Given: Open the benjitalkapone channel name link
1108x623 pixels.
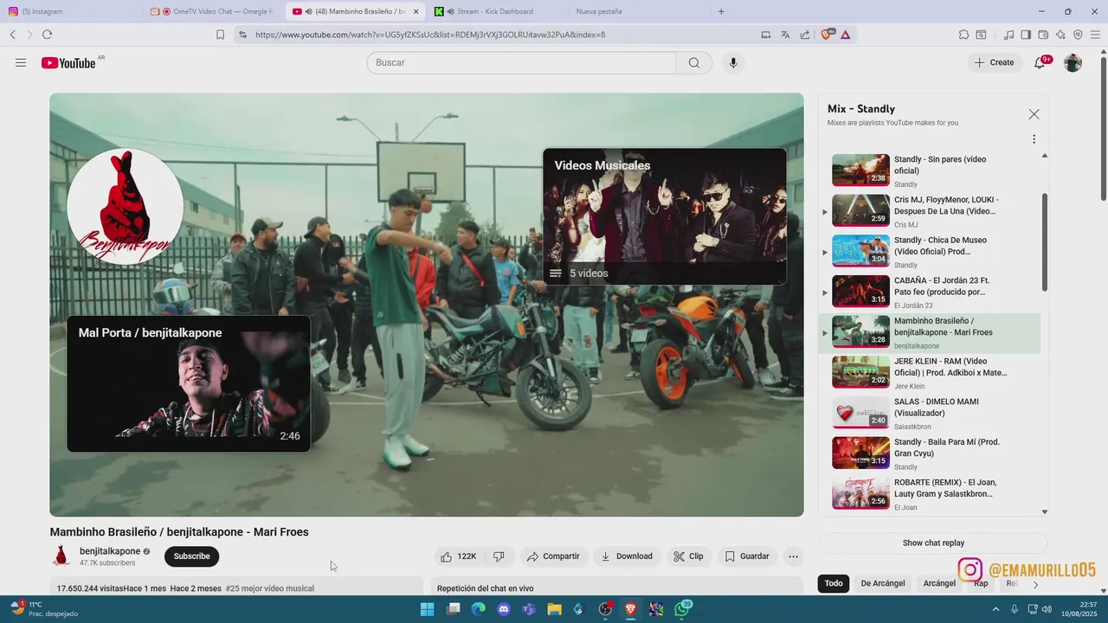Looking at the screenshot, I should (x=110, y=551).
